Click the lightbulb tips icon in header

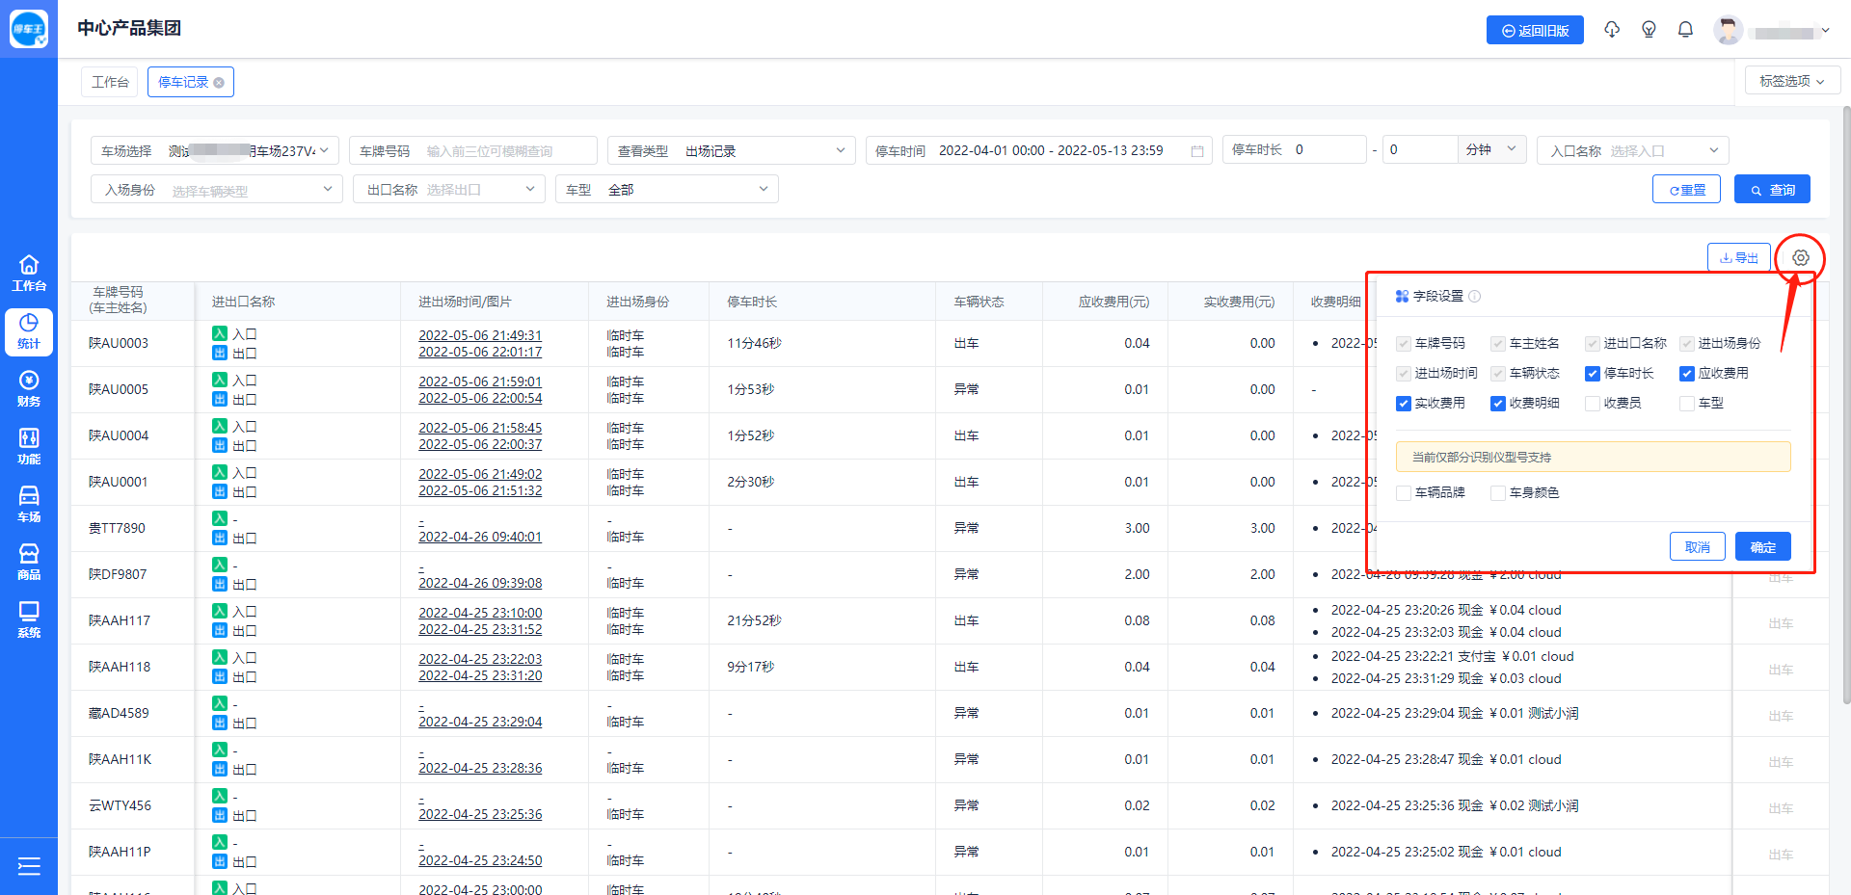coord(1649,30)
